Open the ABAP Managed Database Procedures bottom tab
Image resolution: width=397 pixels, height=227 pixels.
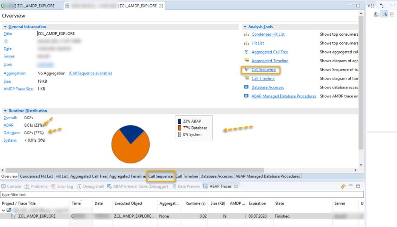[268, 176]
